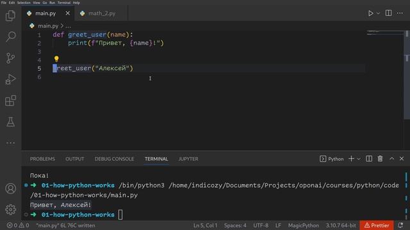The width and height of the screenshot is (410, 230).
Task: Click the print statement on line 2
Action: click(116, 43)
